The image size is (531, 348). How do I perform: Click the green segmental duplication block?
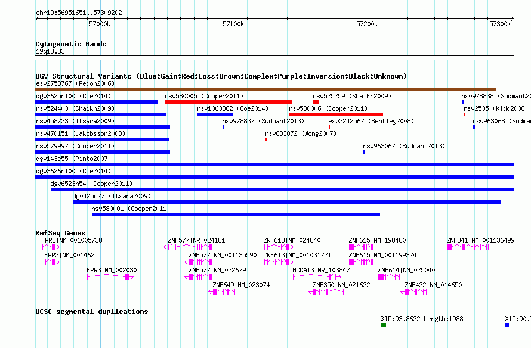pos(384,325)
